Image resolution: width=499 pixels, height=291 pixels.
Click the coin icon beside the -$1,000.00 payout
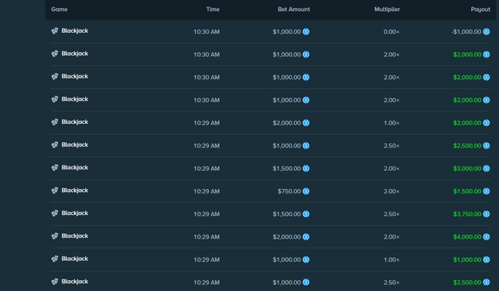pyautogui.click(x=487, y=32)
